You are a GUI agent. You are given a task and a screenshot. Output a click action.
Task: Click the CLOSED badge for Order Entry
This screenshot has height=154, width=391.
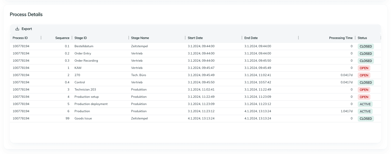pyautogui.click(x=365, y=54)
